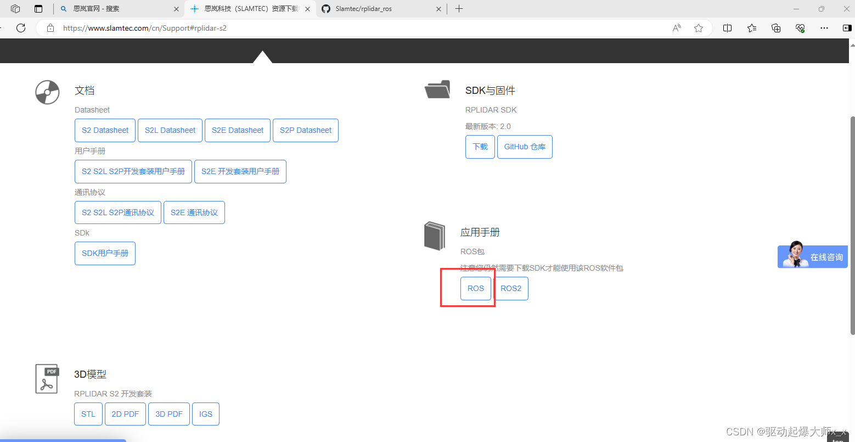This screenshot has width=855, height=442.
Task: Click the book icon beside 应用手册
Action: 435,236
